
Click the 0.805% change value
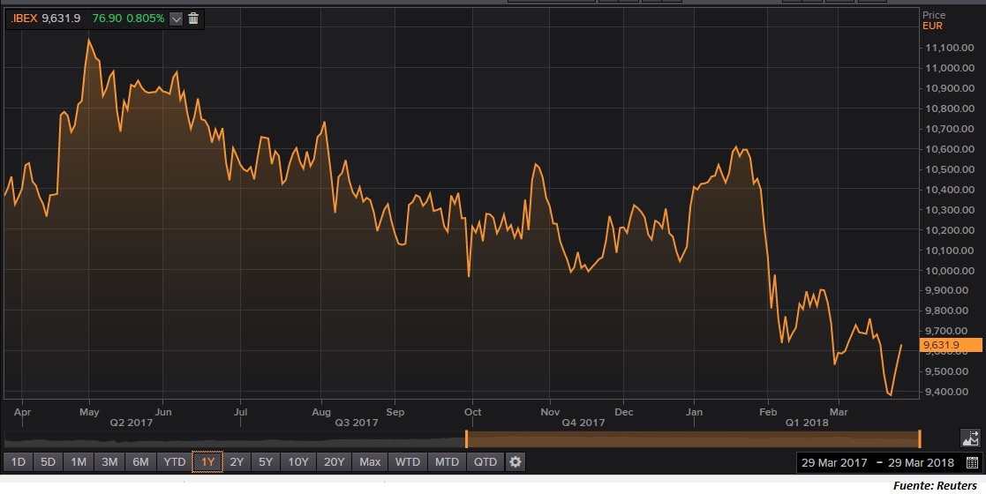pos(146,19)
